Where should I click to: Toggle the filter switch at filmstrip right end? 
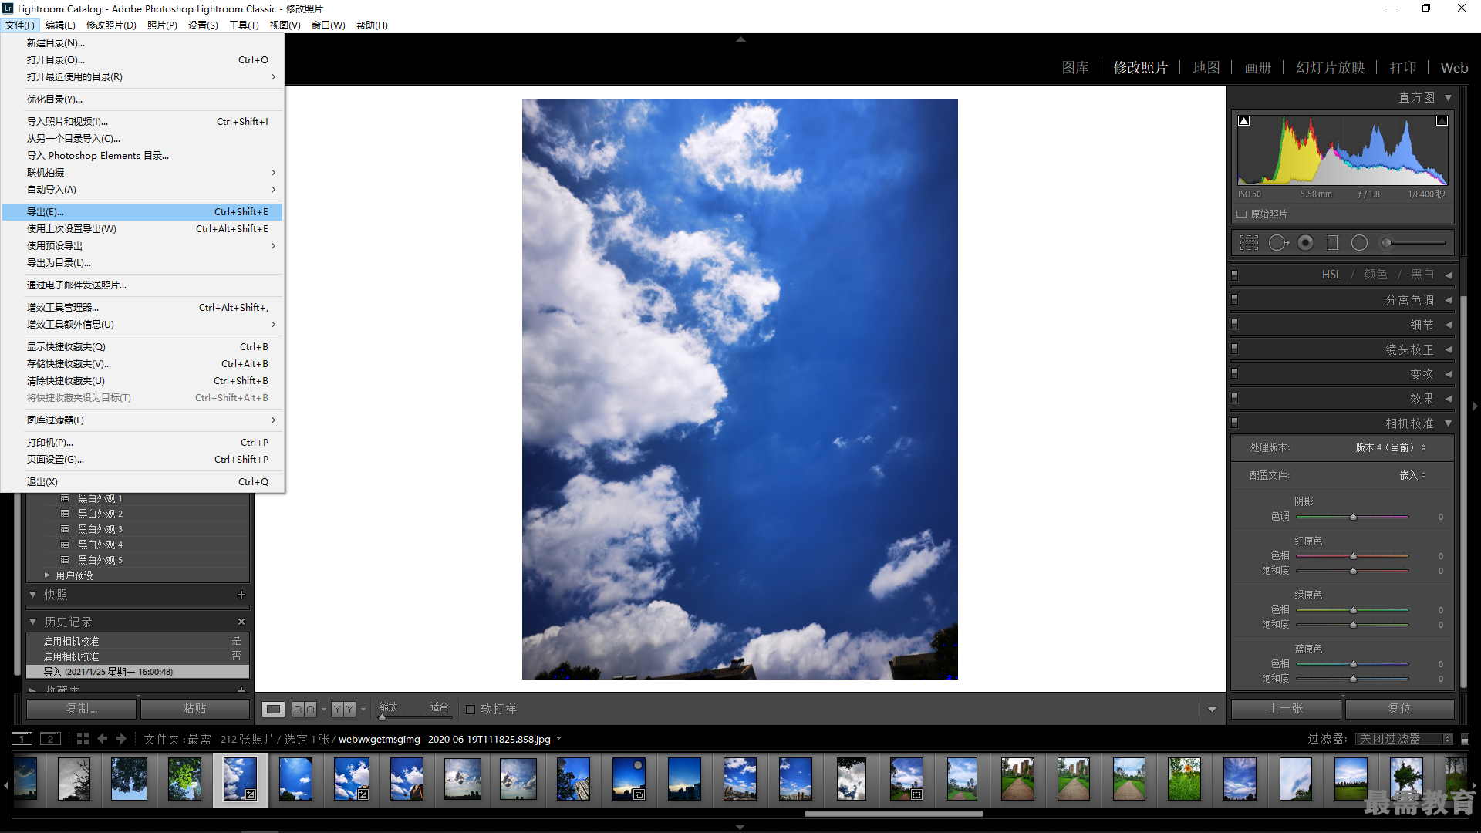[x=1466, y=739]
